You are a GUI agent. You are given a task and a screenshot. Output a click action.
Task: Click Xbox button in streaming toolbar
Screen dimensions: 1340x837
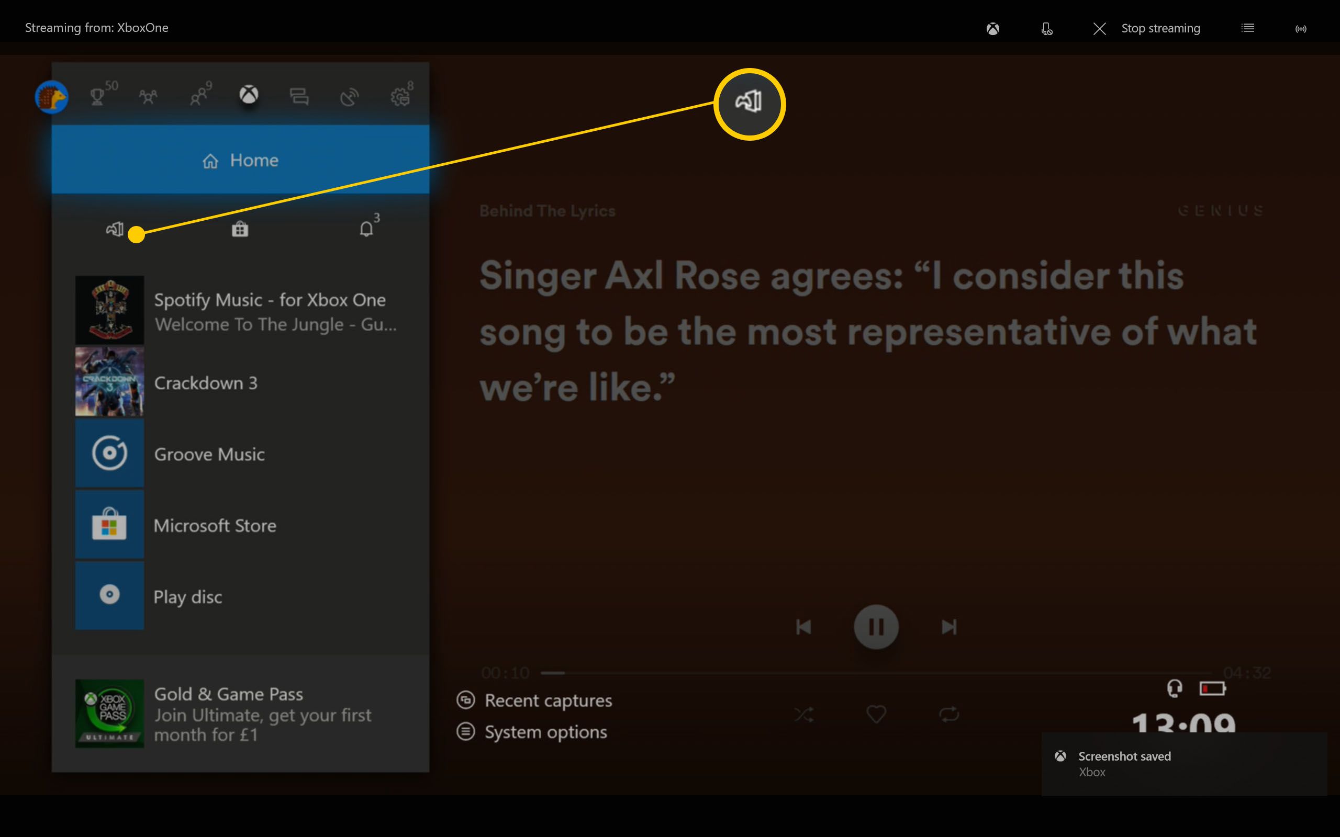tap(993, 28)
